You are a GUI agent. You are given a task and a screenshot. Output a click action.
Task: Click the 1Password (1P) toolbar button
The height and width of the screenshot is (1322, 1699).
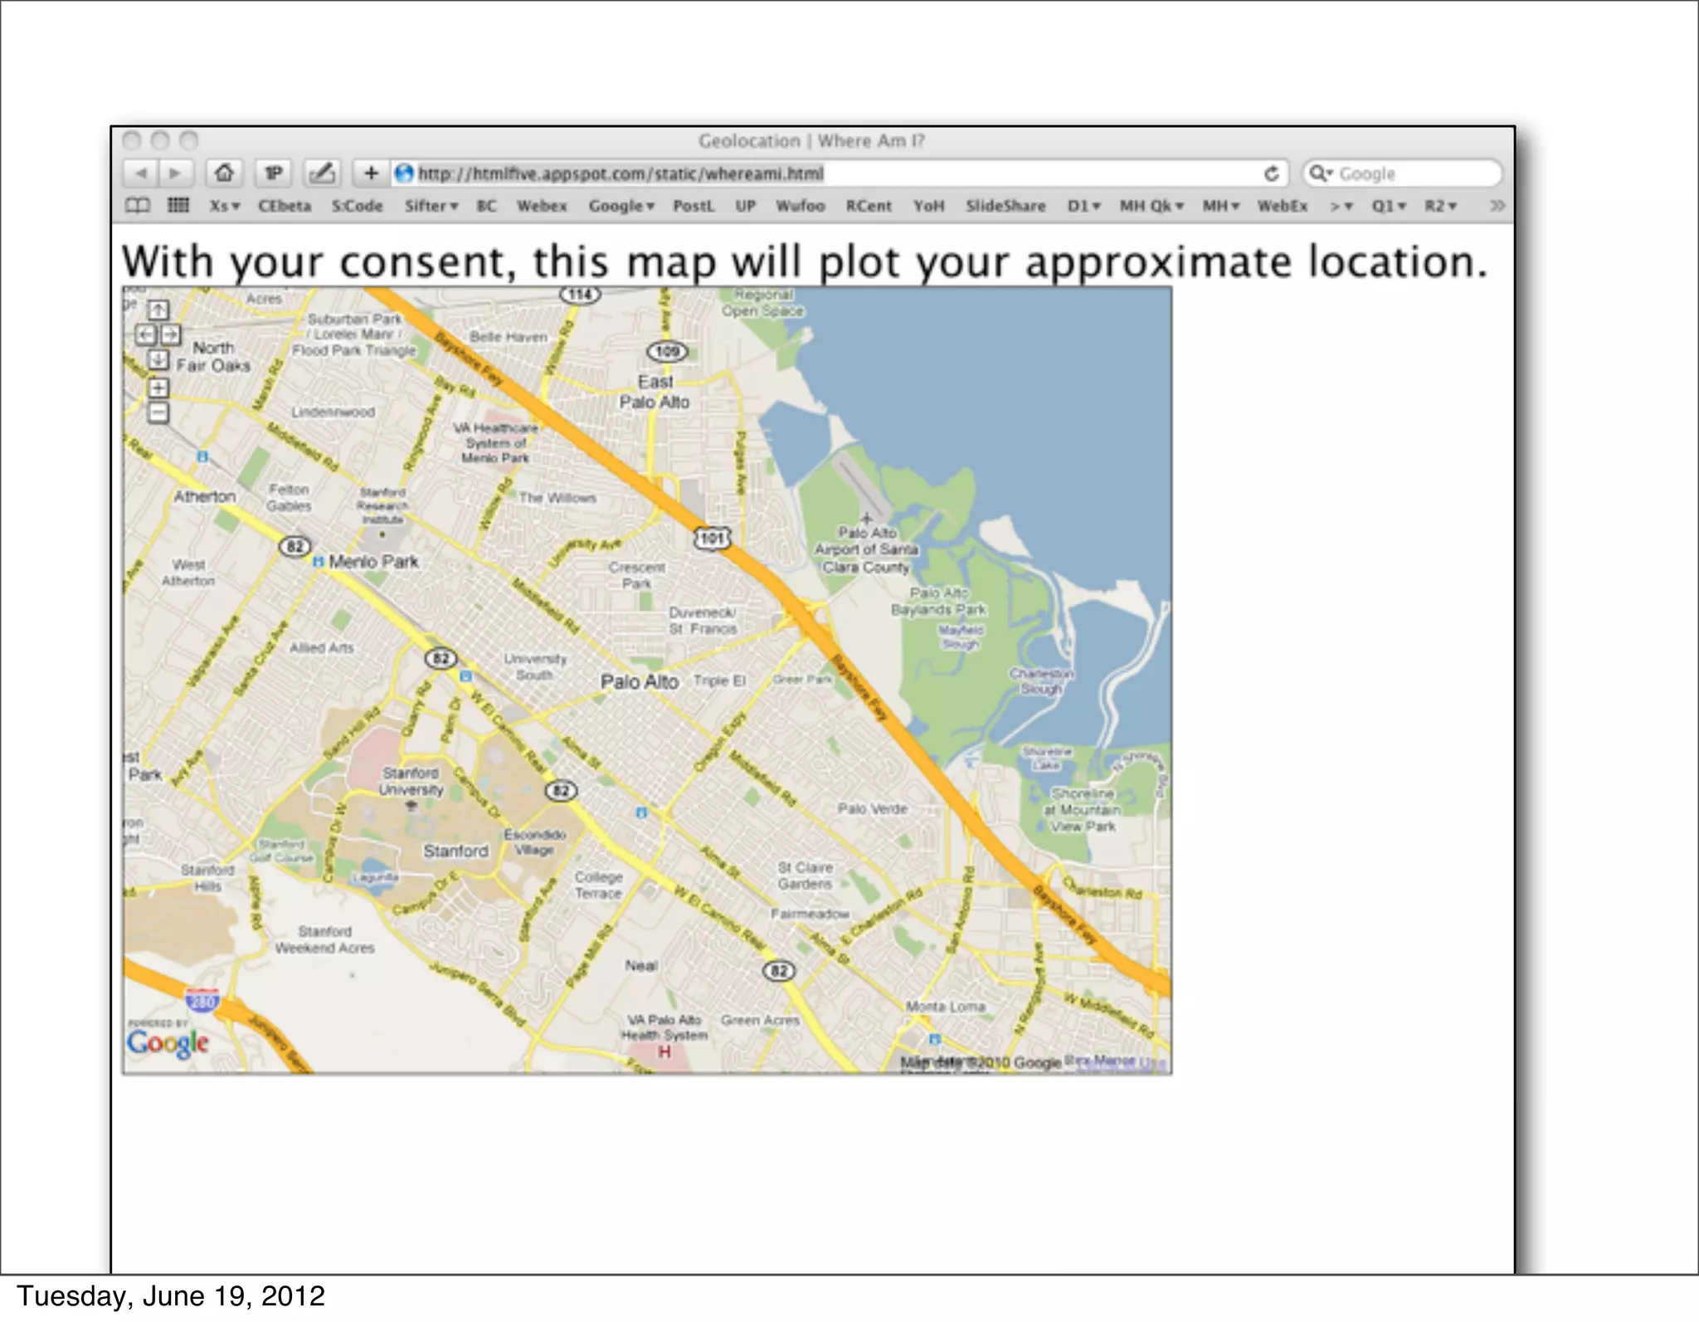273,173
